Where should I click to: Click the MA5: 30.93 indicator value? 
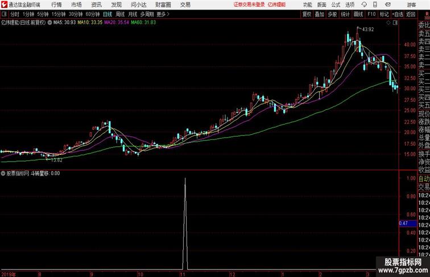pyautogui.click(x=64, y=23)
